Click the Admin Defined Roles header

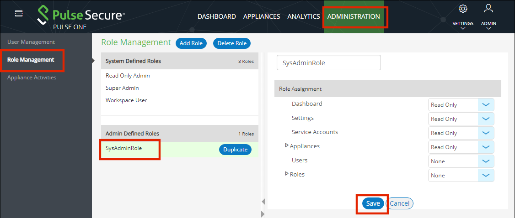[180, 134]
